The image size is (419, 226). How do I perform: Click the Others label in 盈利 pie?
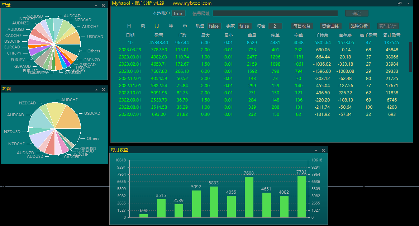[x=93, y=138]
